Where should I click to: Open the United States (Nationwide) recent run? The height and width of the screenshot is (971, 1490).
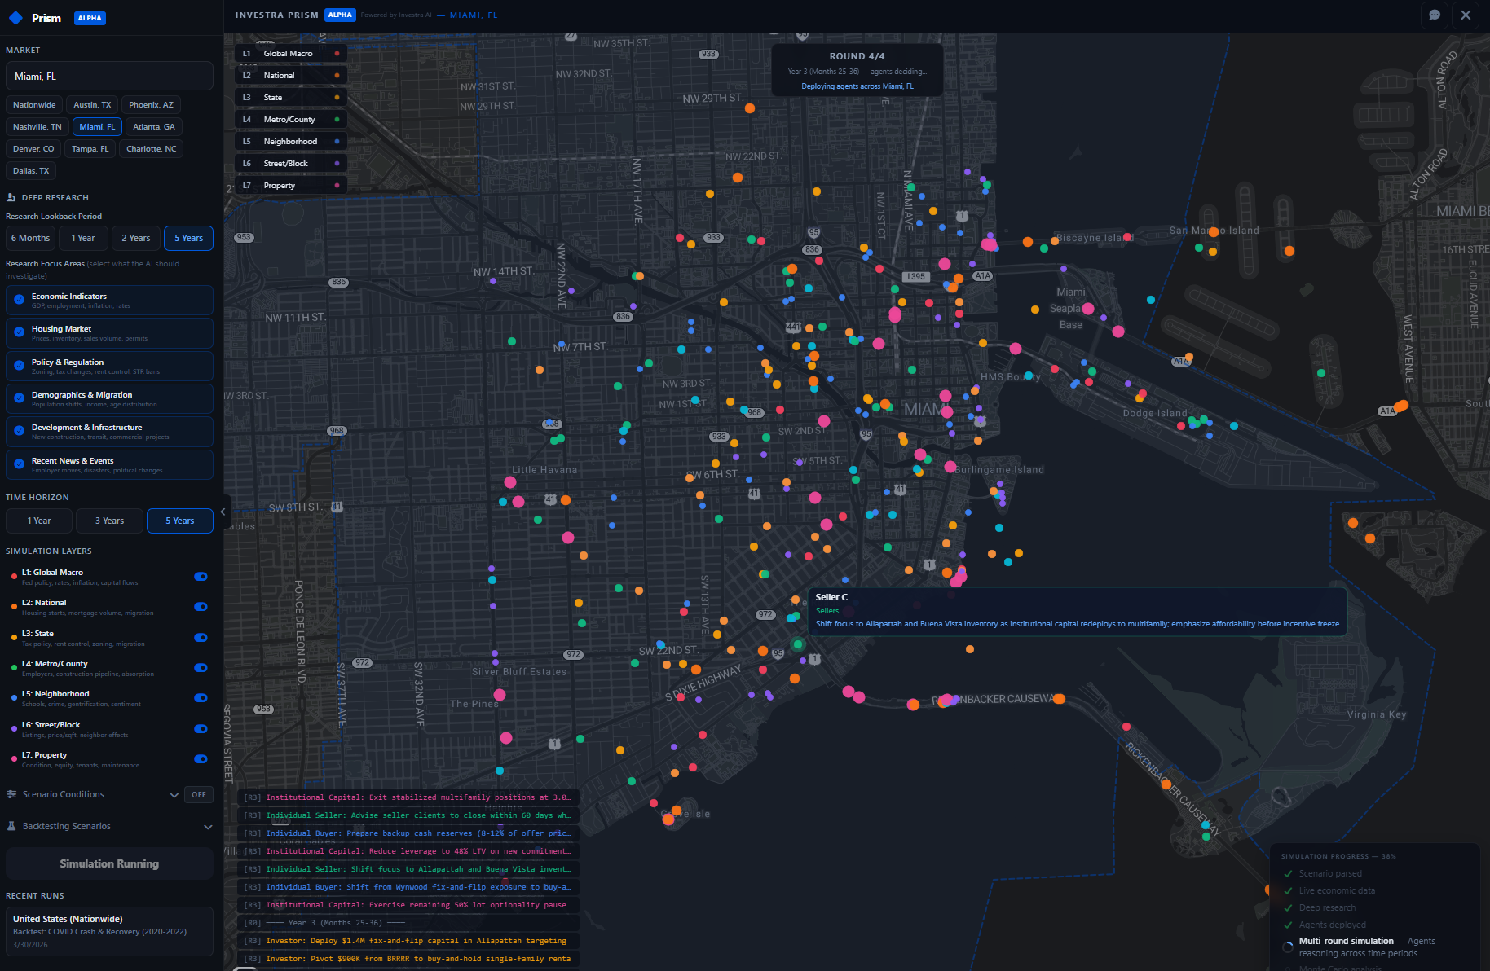click(x=108, y=930)
